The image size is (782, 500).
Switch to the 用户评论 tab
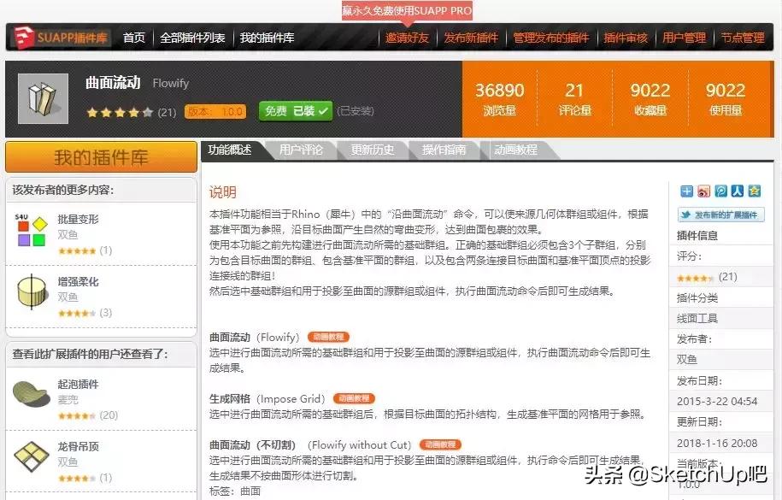[x=301, y=150]
